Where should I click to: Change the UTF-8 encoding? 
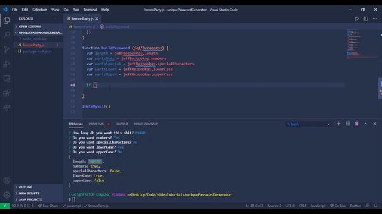[x=290, y=206]
